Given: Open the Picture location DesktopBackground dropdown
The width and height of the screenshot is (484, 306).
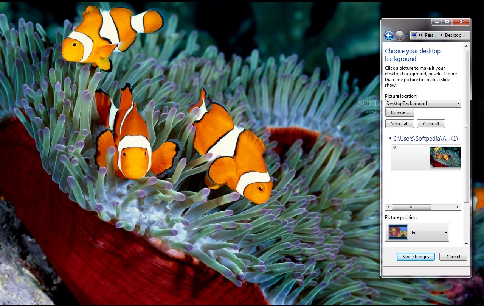Looking at the screenshot, I should (x=423, y=103).
